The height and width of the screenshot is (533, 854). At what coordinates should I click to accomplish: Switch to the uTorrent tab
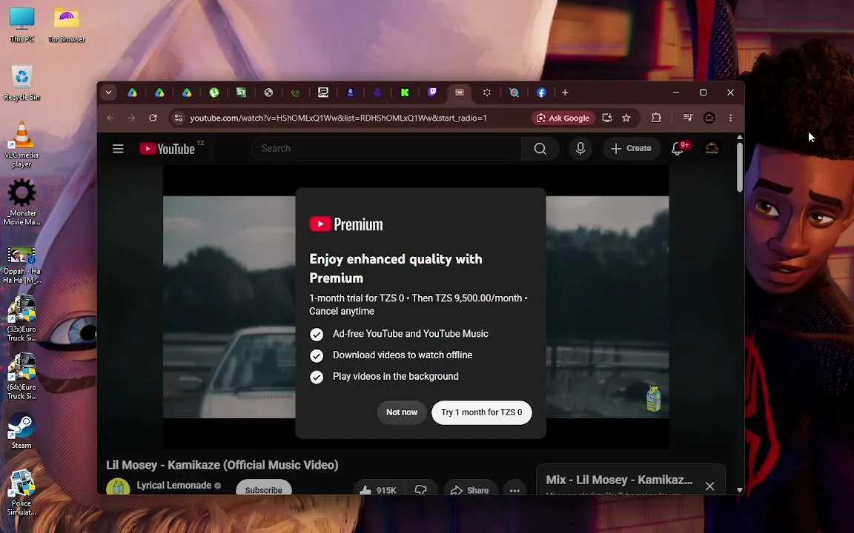pos(214,93)
